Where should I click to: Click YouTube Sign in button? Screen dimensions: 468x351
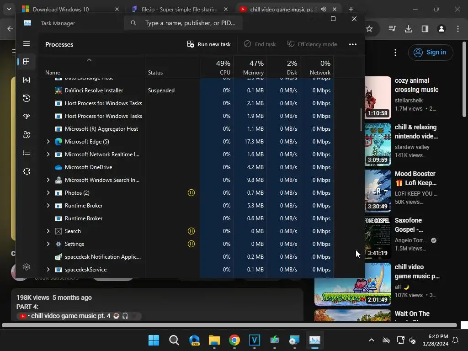click(431, 52)
